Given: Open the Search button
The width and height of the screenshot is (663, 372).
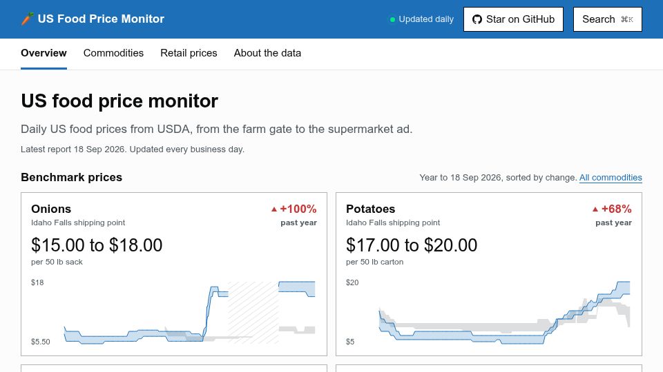Looking at the screenshot, I should (608, 19).
